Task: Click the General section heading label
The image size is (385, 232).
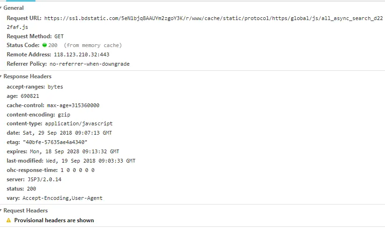Action: pos(14,8)
